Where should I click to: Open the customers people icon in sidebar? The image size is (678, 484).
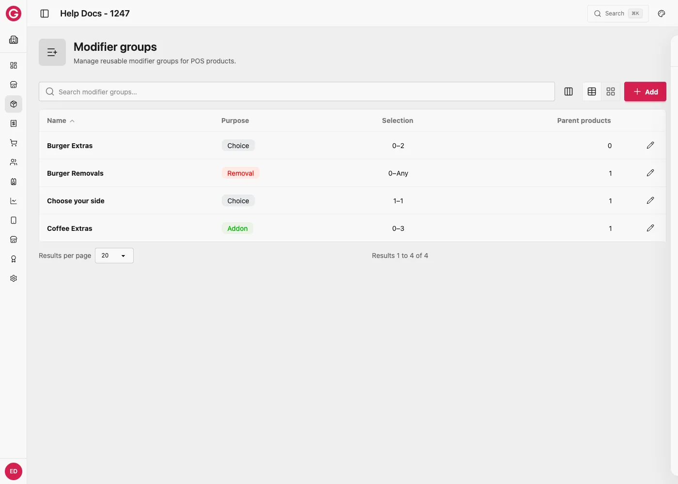[14, 162]
